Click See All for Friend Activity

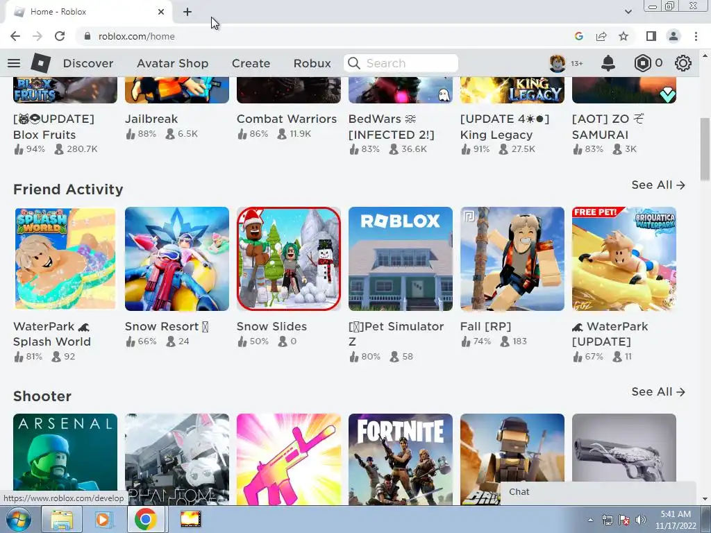[x=658, y=185]
